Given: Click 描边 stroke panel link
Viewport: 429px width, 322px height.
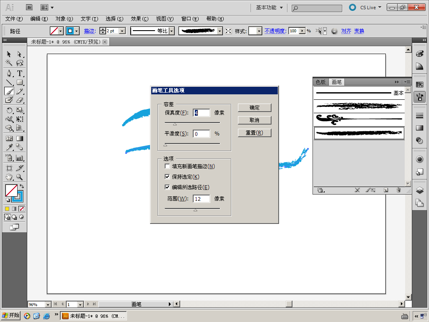Looking at the screenshot, I should (90, 31).
